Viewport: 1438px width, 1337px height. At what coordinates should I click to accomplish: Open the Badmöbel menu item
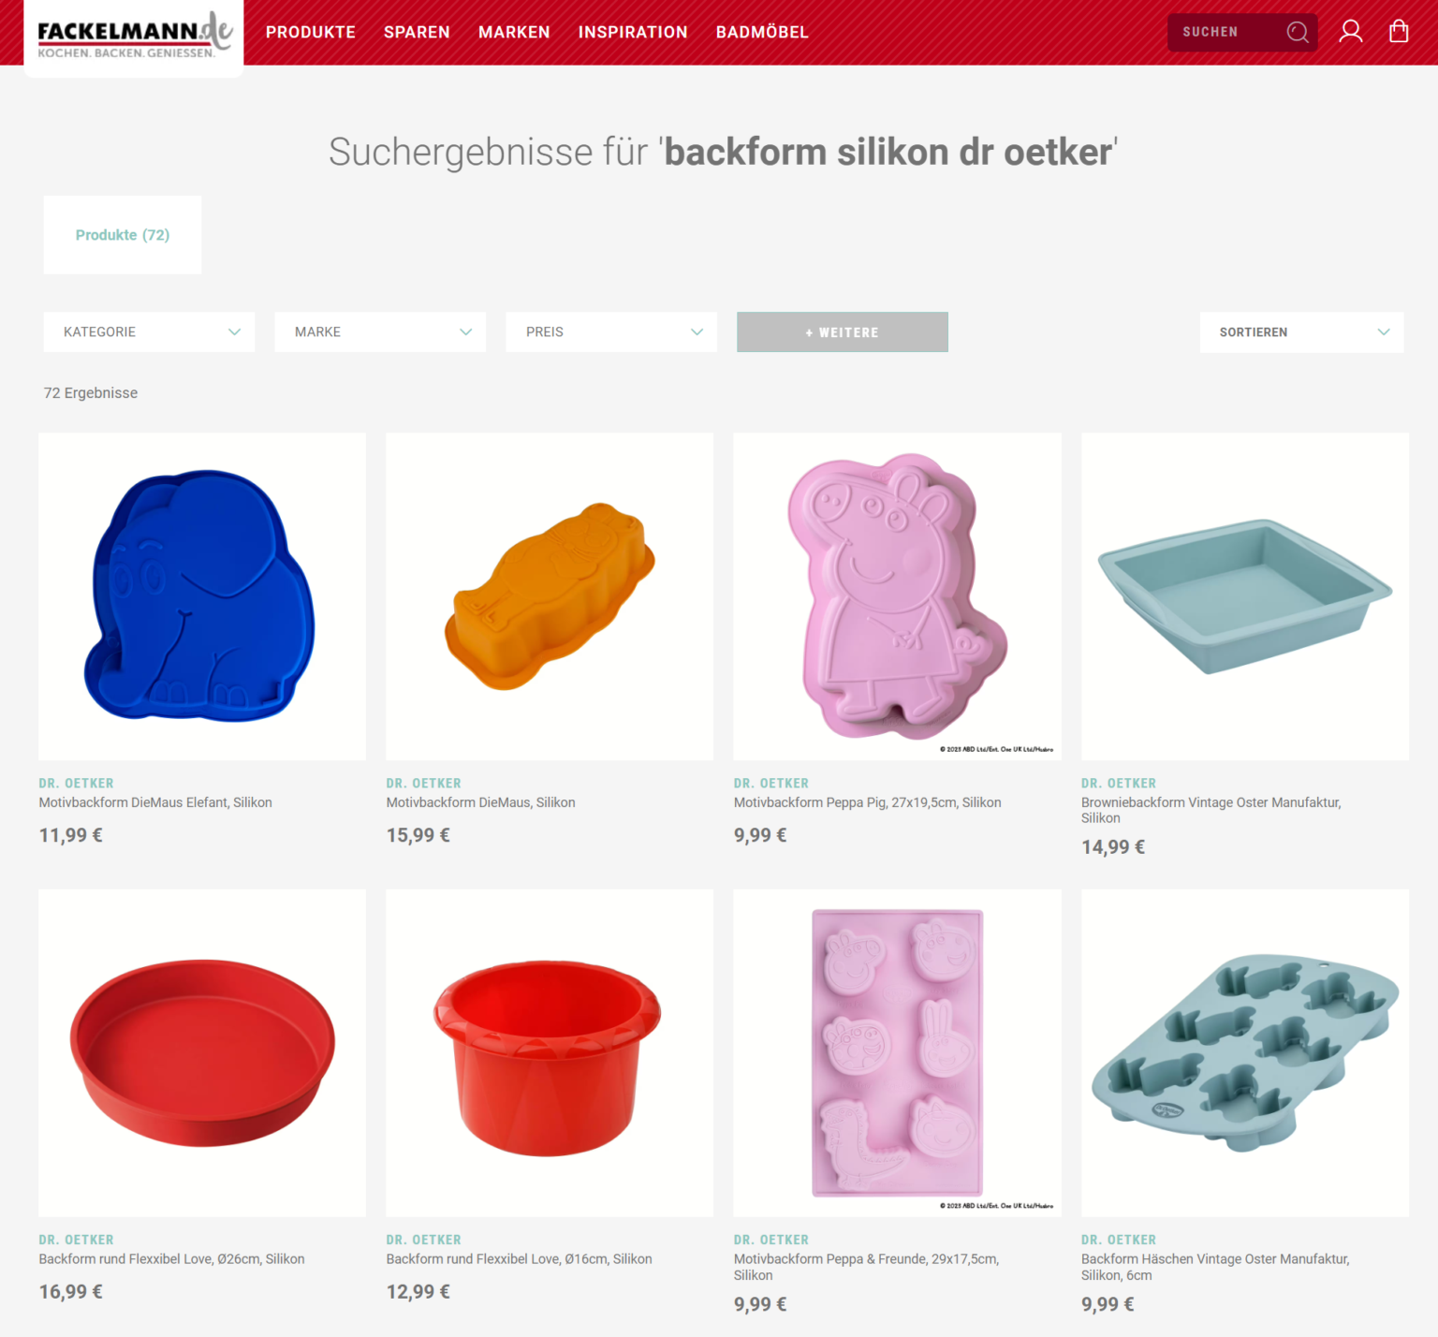click(762, 32)
